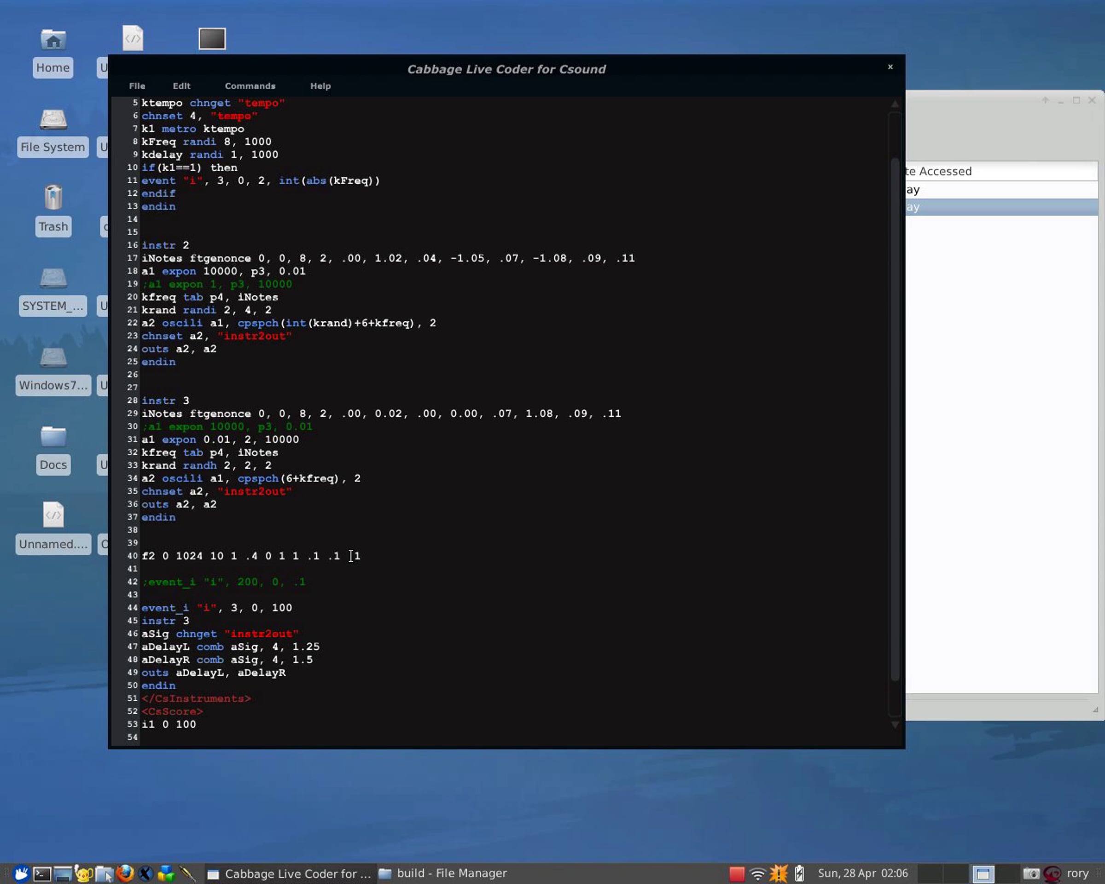Click 'instr 2' on line 16
1105x884 pixels.
(165, 245)
